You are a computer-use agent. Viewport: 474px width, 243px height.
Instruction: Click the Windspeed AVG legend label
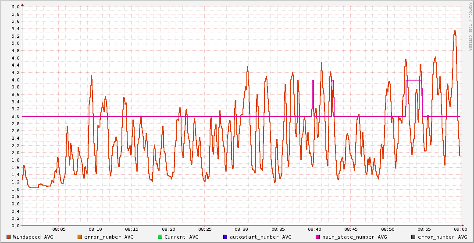33,237
